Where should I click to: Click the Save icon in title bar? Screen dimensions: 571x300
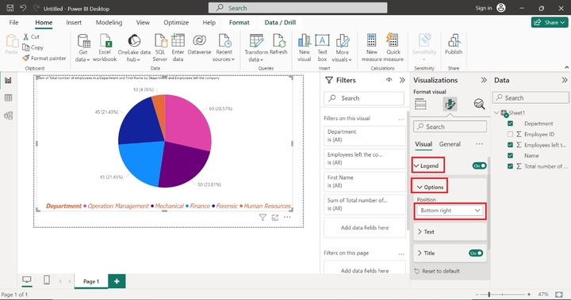pos(10,8)
